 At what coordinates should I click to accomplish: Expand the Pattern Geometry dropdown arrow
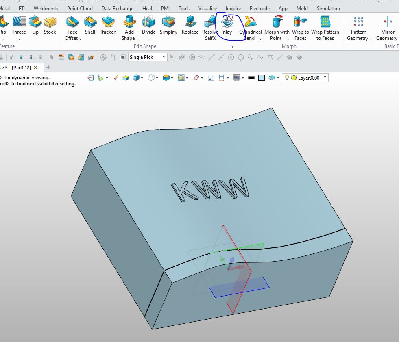click(x=371, y=39)
